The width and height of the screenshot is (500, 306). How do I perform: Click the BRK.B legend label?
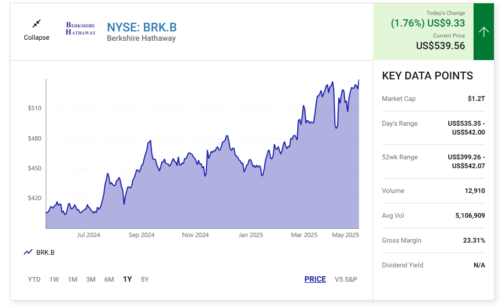[45, 253]
